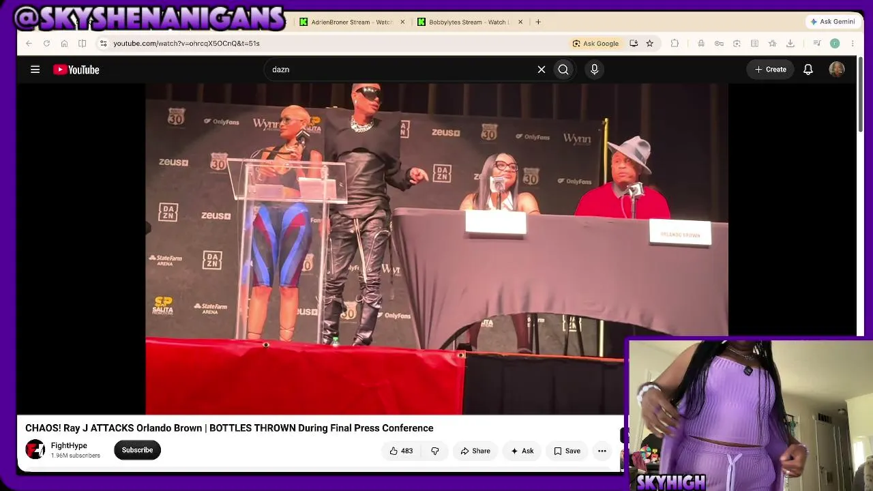873x491 pixels.
Task: Open the YouTube guide hamburger menu
Action: point(35,70)
